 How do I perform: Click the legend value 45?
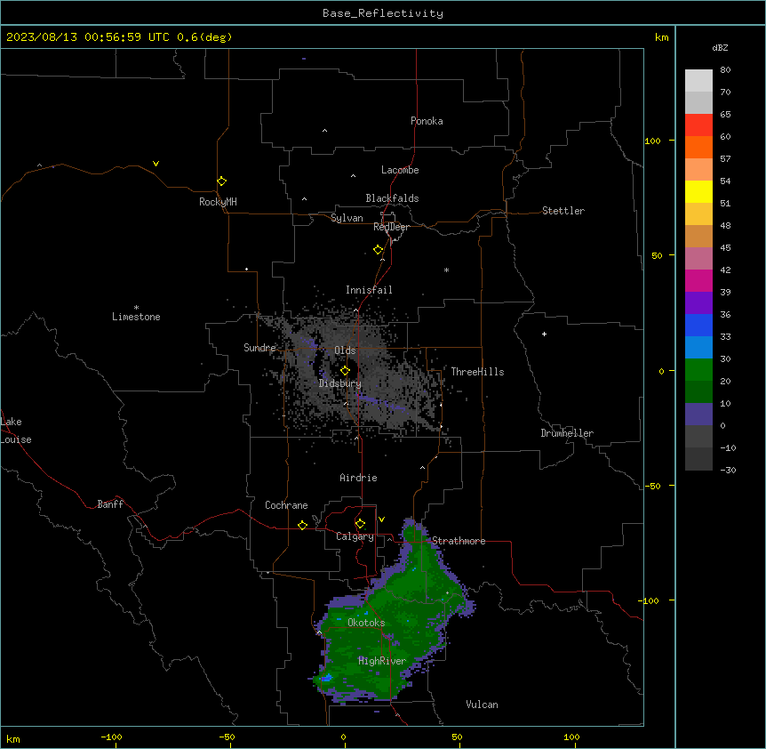click(725, 247)
